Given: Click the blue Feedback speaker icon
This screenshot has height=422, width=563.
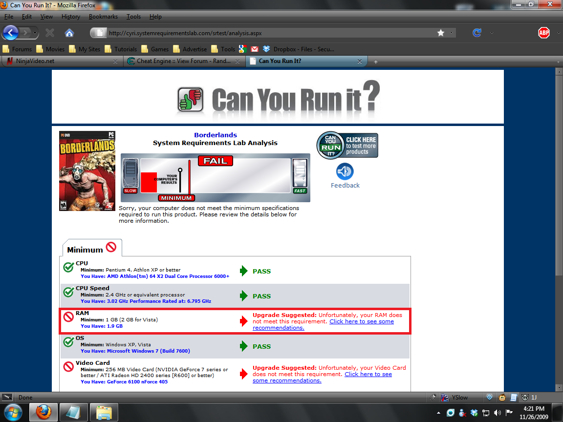Looking at the screenshot, I should coord(345,171).
